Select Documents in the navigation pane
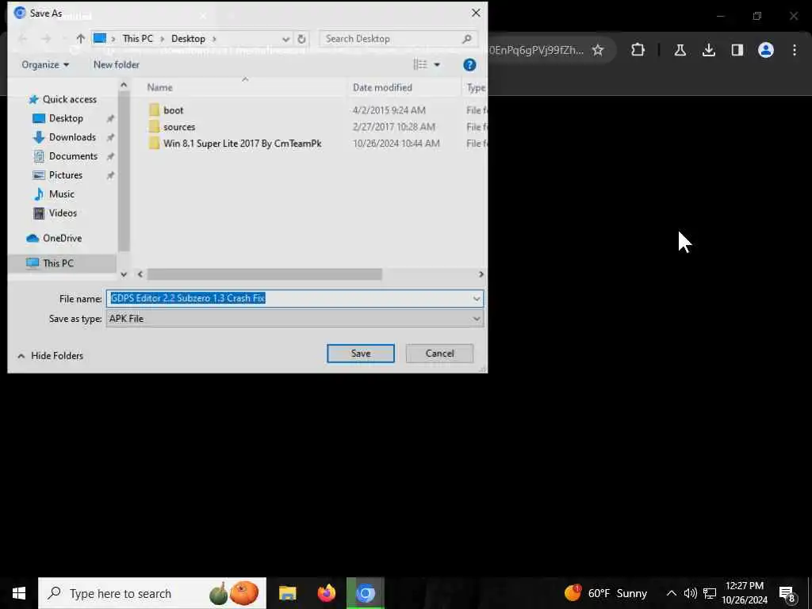Viewport: 812px width, 609px height. [73, 156]
